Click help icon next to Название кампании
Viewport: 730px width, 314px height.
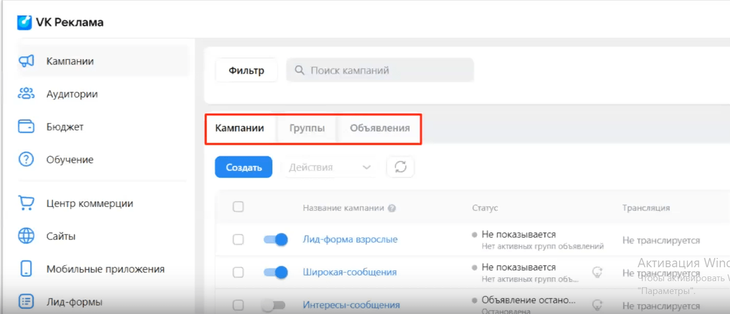pos(392,208)
